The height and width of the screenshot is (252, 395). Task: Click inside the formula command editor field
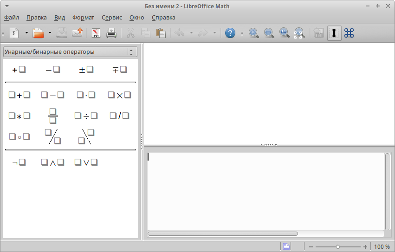coord(265,190)
